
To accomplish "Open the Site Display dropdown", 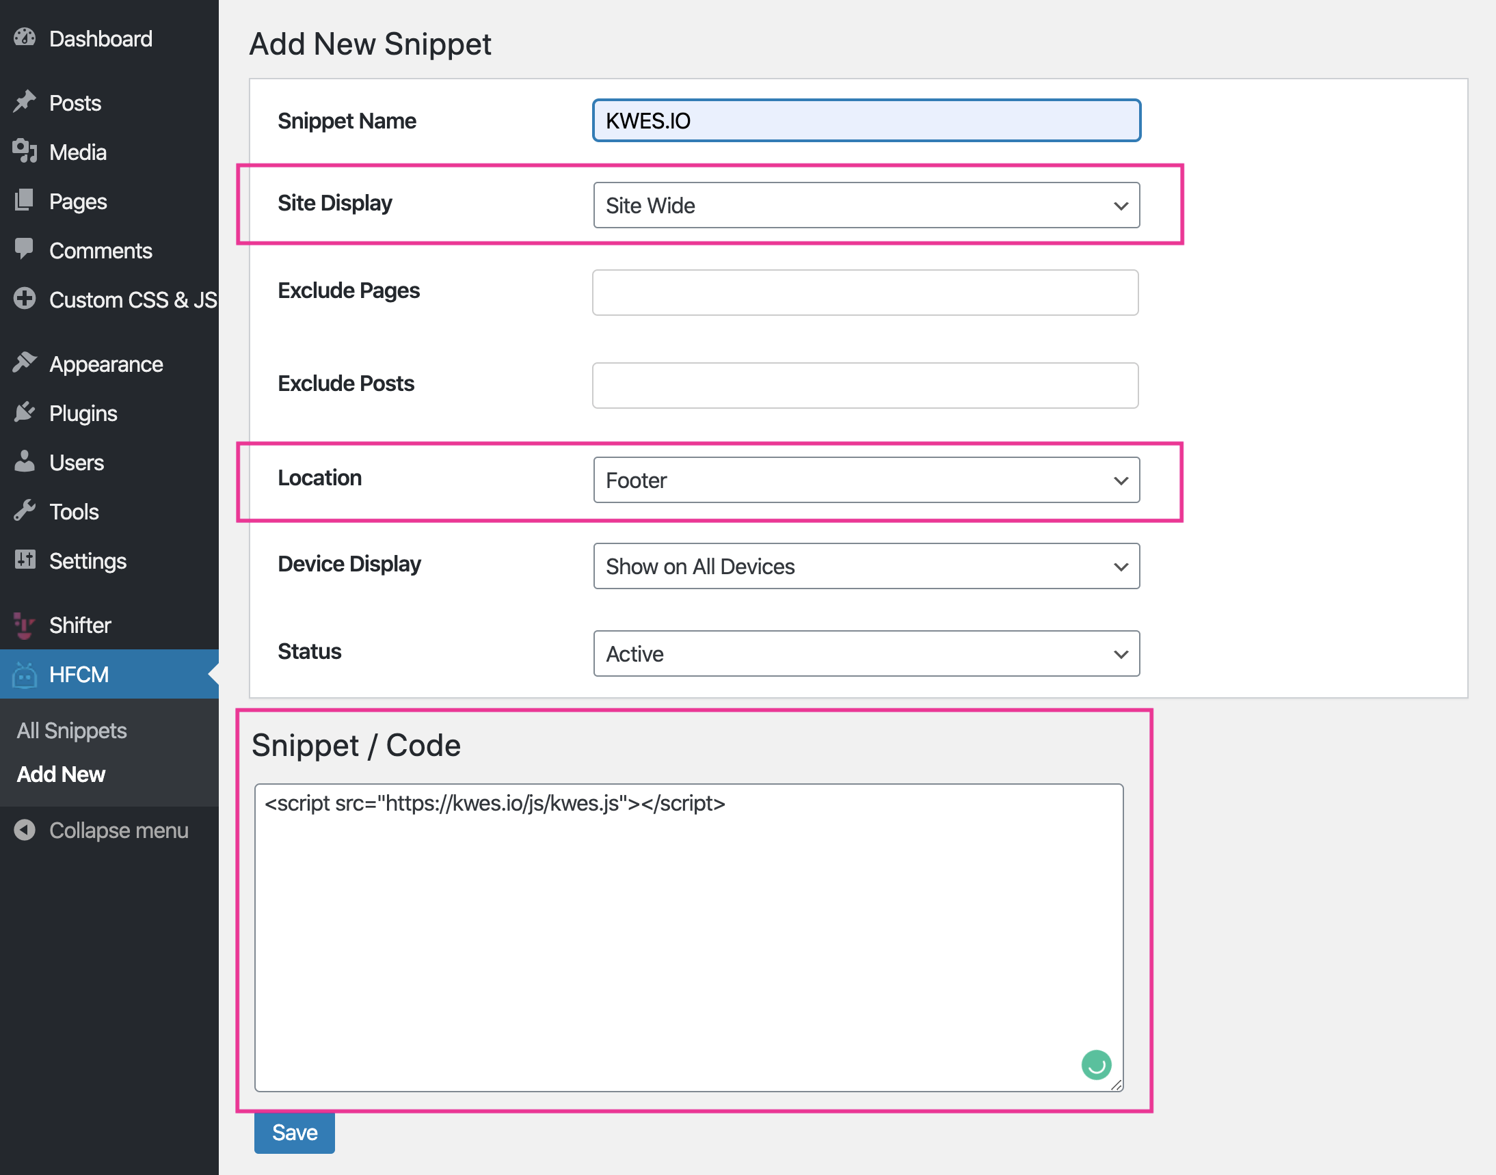I will (x=866, y=205).
